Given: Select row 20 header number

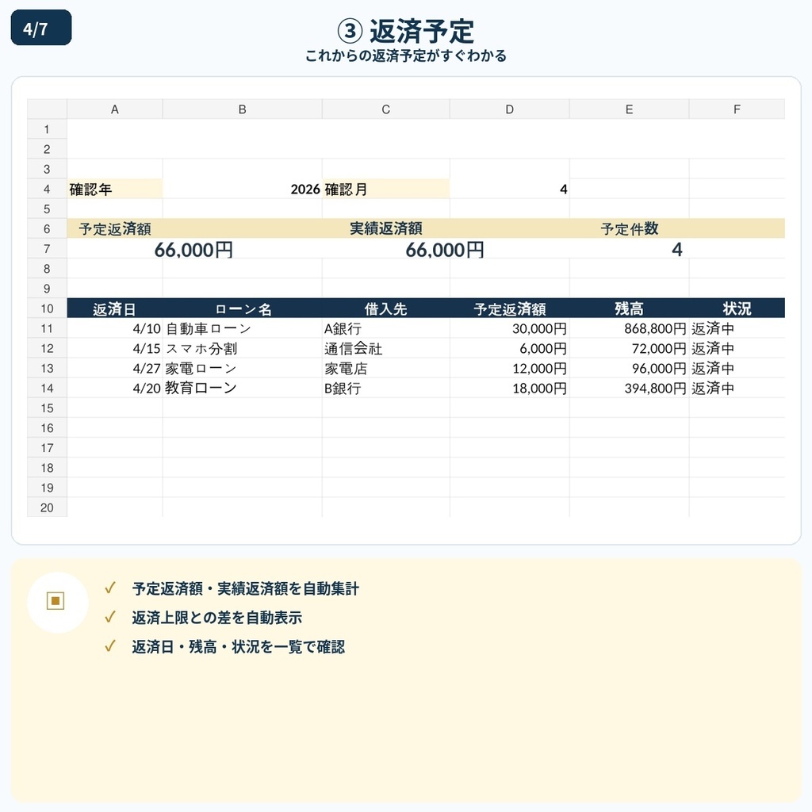Looking at the screenshot, I should click(47, 507).
